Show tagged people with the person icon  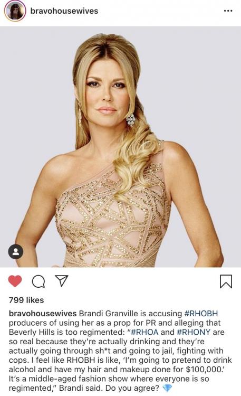click(16, 251)
